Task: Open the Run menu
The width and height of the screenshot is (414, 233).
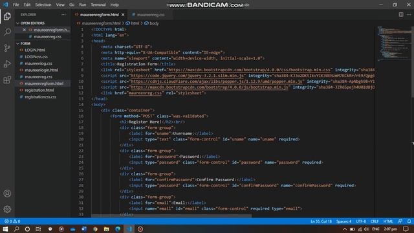Action: coord(83,5)
